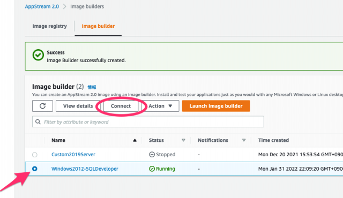343x198 pixels.
Task: Click Launch Image builder button
Action: (x=216, y=106)
